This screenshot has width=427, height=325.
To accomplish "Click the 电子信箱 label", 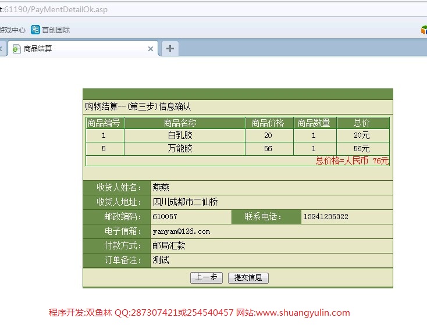I will [x=123, y=231].
